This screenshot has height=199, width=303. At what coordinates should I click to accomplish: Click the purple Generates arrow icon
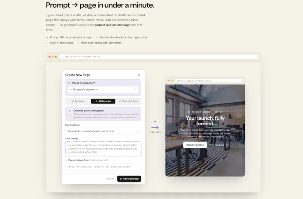tap(155, 127)
